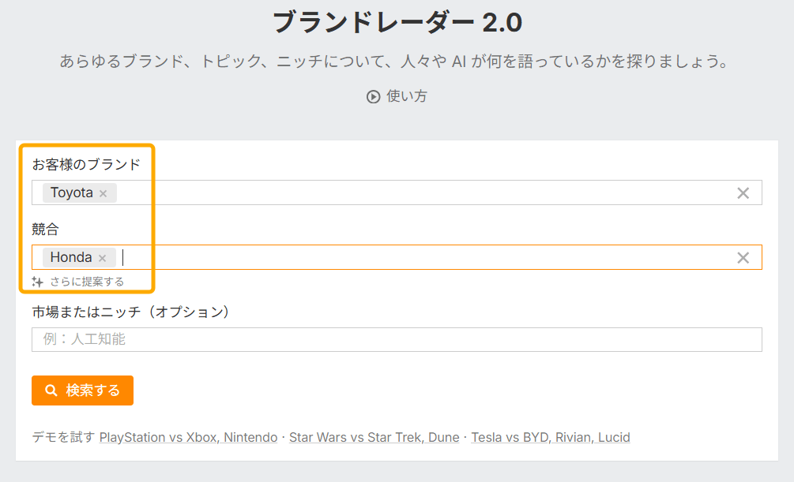Click the magnifier icon in the search button
The height and width of the screenshot is (482, 794).
tap(51, 390)
